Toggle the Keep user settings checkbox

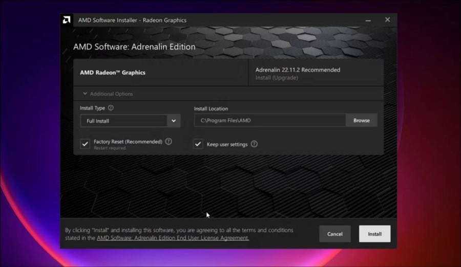coord(198,144)
